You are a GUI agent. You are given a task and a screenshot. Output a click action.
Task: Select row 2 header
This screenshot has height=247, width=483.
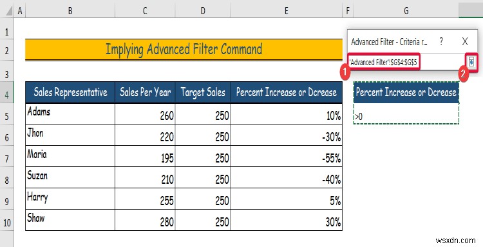[x=7, y=50]
